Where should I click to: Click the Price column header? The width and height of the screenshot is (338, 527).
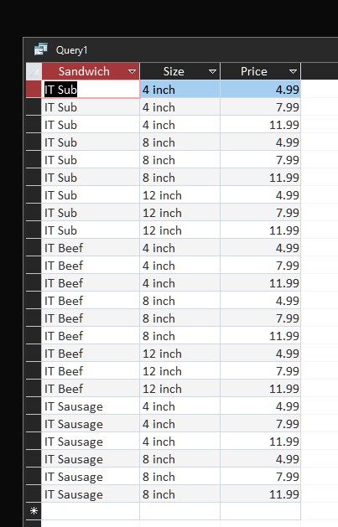[x=260, y=71]
